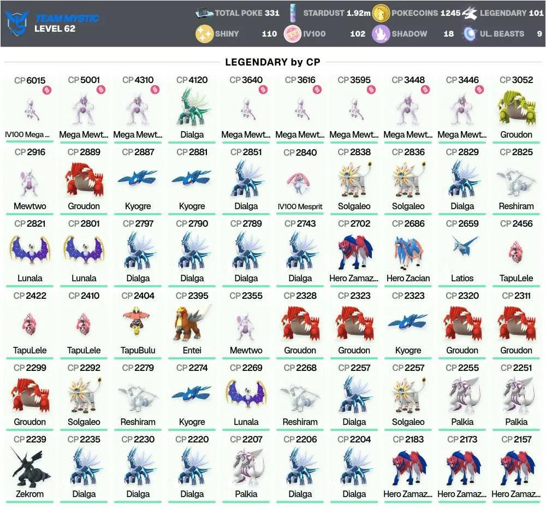Click the 'Mewtwo' name under CP 2916
Screen dimensions: 546x508
tap(30, 206)
